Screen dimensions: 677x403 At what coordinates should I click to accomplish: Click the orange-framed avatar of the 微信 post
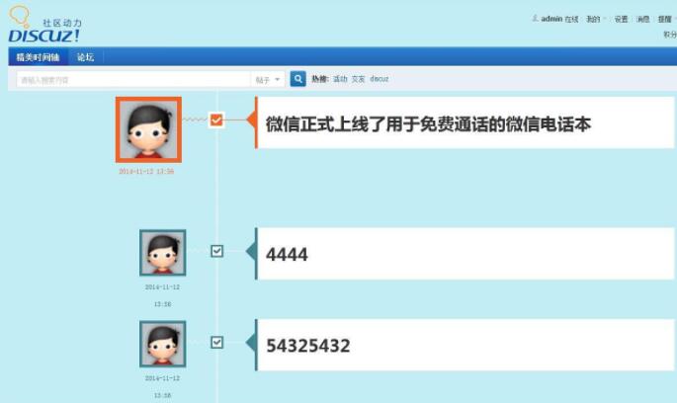148,129
